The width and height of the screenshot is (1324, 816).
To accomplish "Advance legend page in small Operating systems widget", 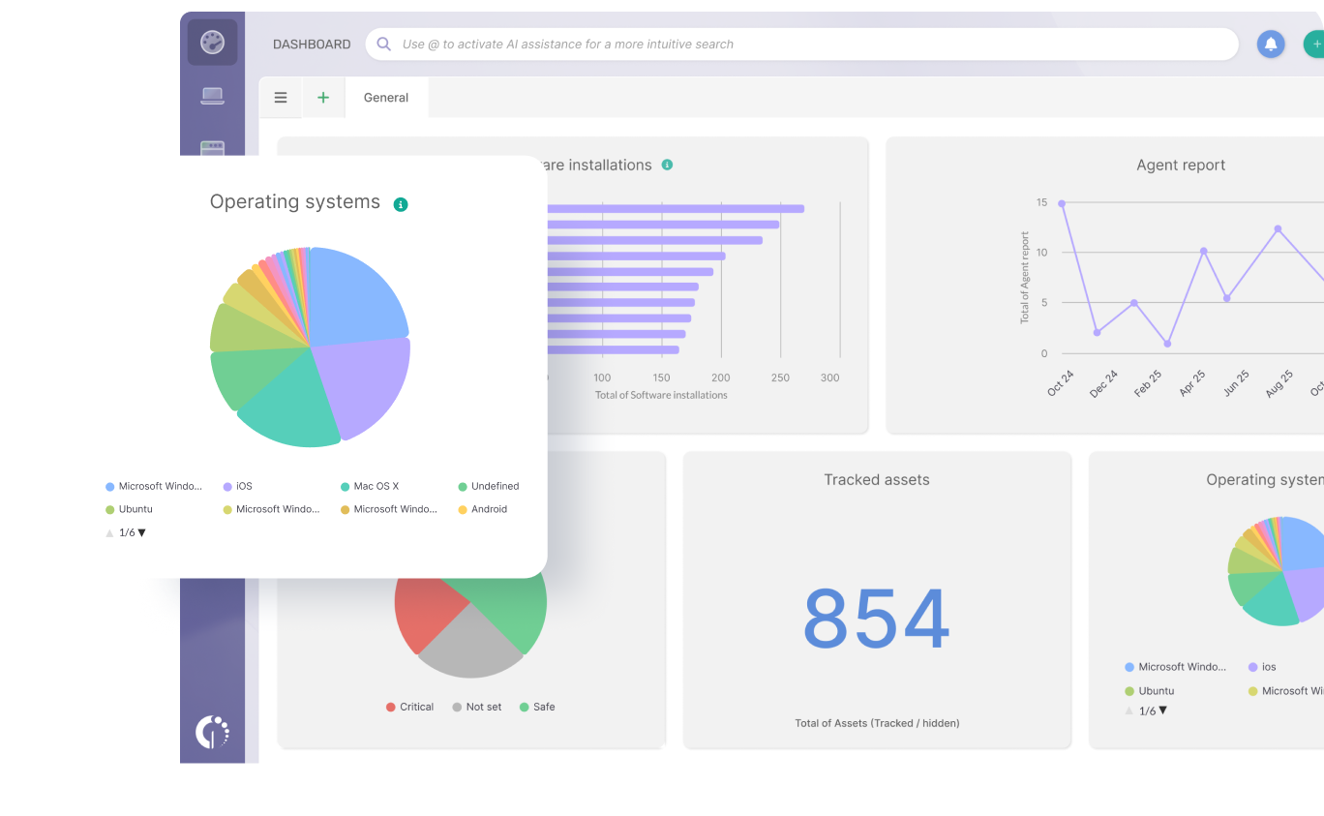I will pyautogui.click(x=1163, y=710).
